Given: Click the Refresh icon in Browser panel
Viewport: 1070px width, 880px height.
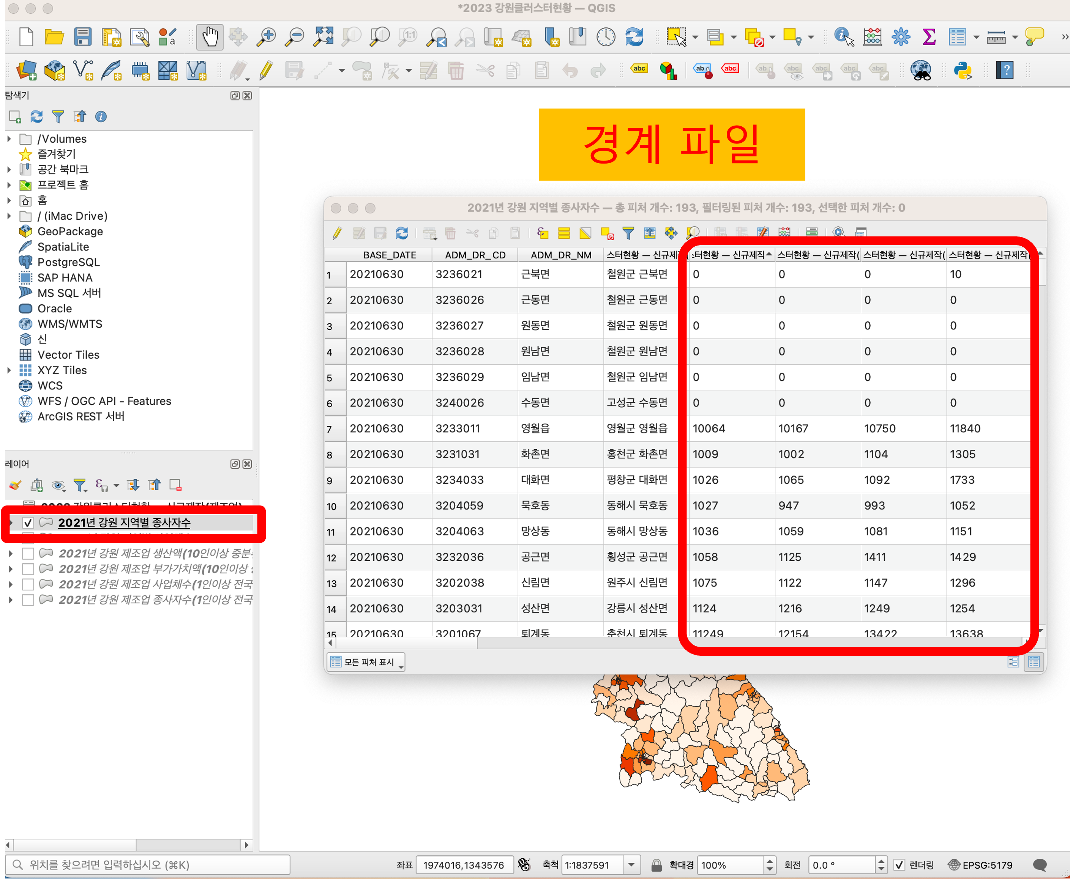Looking at the screenshot, I should click(36, 116).
